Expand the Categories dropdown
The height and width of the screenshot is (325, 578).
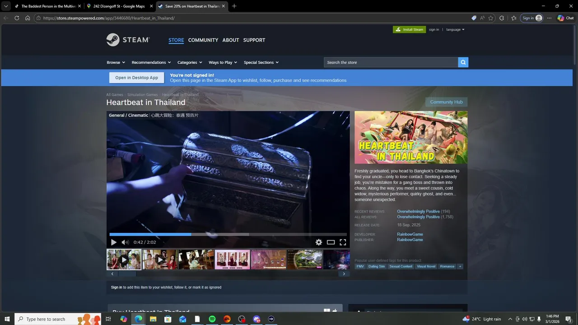click(190, 62)
